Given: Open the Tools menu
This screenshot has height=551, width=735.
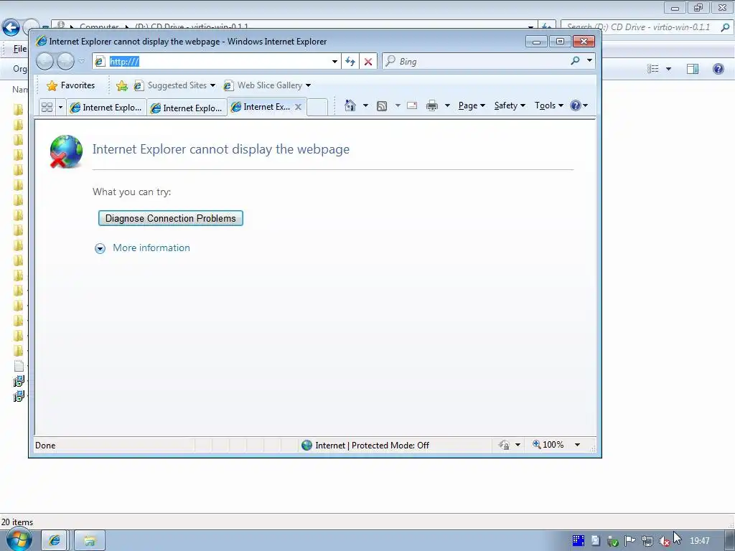Looking at the screenshot, I should [549, 105].
